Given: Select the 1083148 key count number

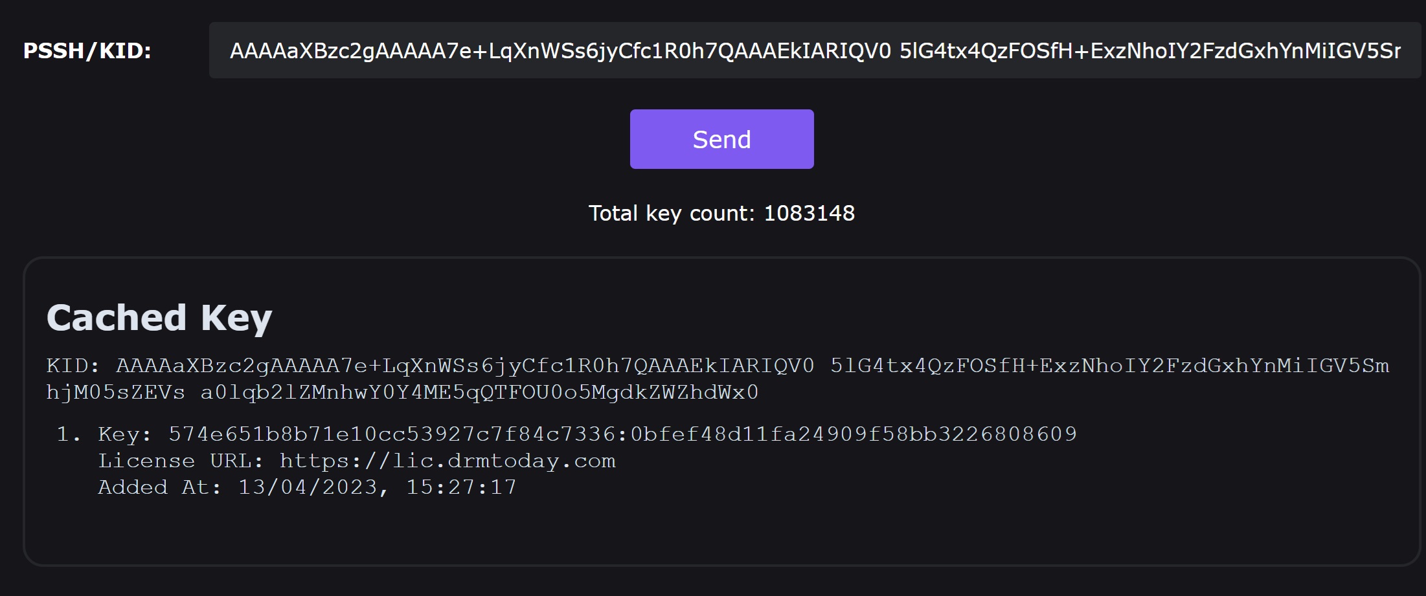Looking at the screenshot, I should [809, 213].
